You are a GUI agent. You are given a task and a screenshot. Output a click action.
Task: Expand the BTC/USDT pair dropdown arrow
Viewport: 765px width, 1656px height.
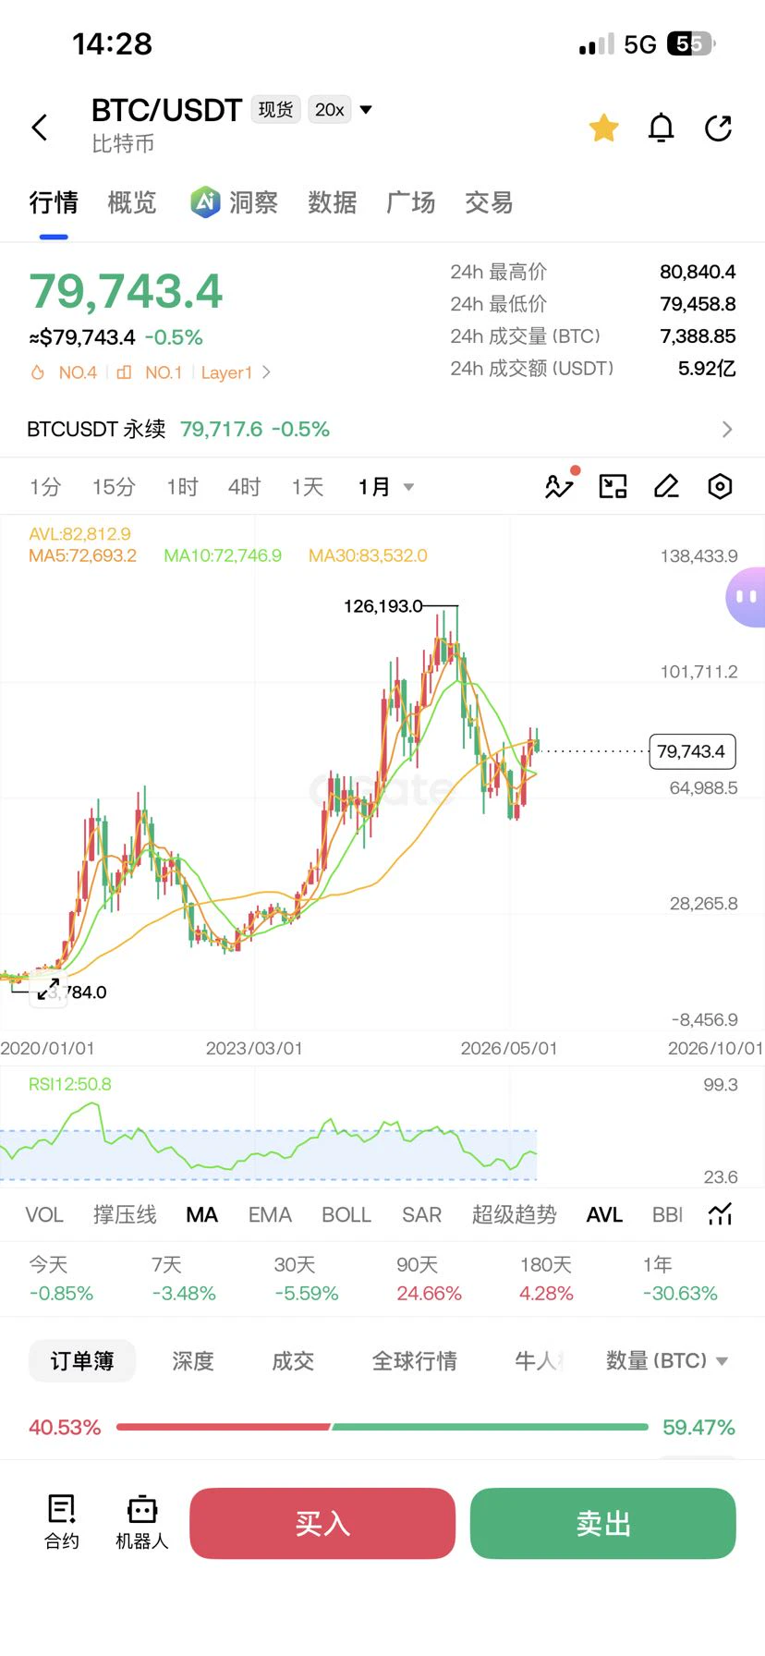(x=366, y=110)
